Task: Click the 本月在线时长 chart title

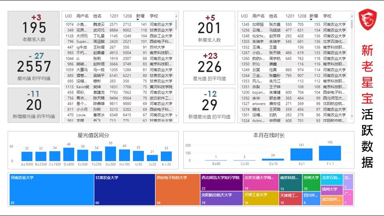Action: 269,136
